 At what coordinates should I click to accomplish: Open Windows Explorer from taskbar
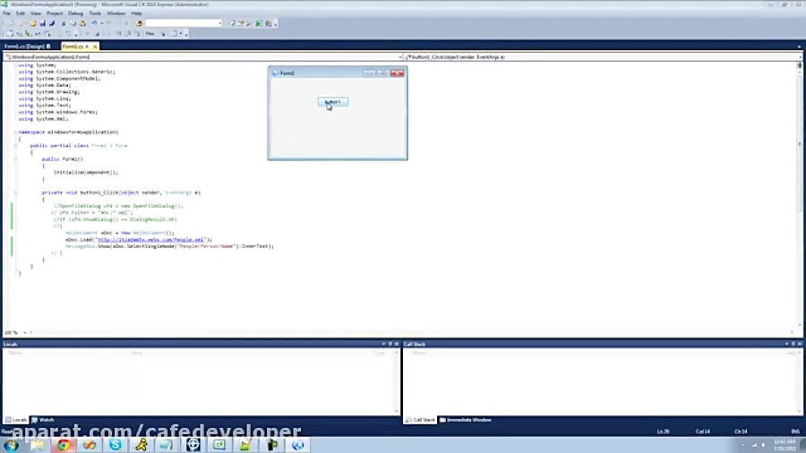click(x=37, y=445)
